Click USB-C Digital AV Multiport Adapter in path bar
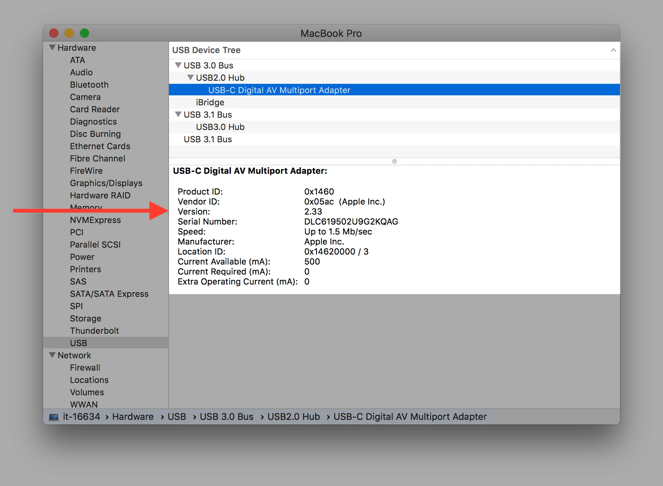The width and height of the screenshot is (663, 486). [410, 417]
